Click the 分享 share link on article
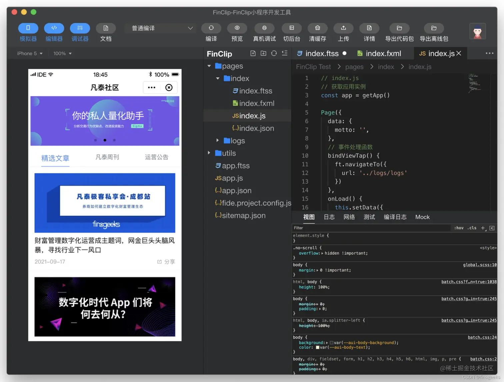 [166, 262]
